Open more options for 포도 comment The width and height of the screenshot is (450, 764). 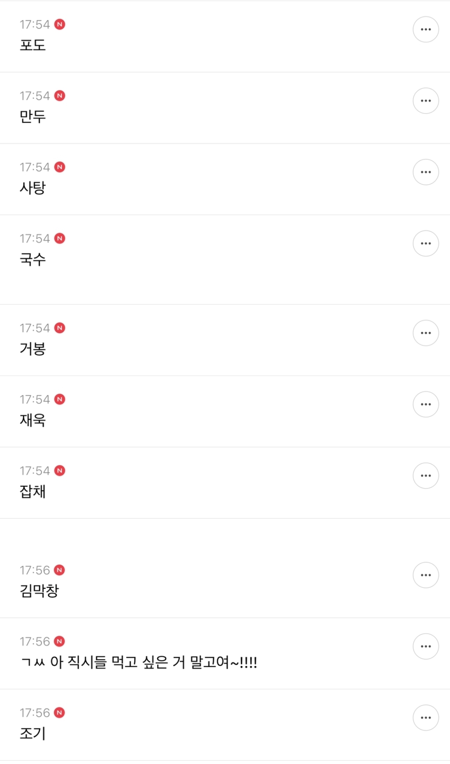click(x=425, y=30)
